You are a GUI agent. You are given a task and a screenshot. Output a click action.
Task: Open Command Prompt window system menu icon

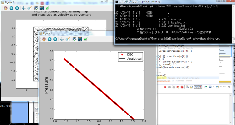(x=117, y=2)
